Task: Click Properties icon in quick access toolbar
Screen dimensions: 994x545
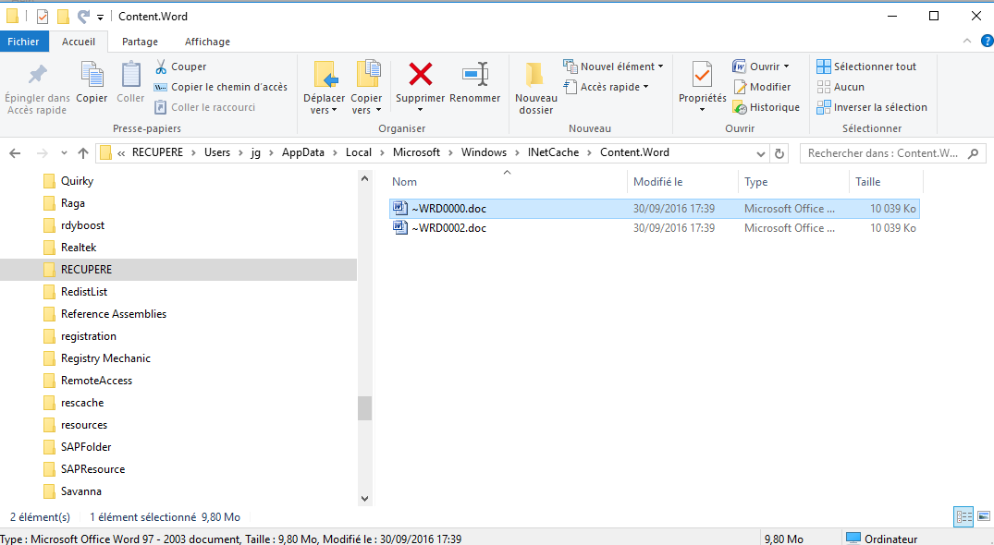Action: coord(43,17)
